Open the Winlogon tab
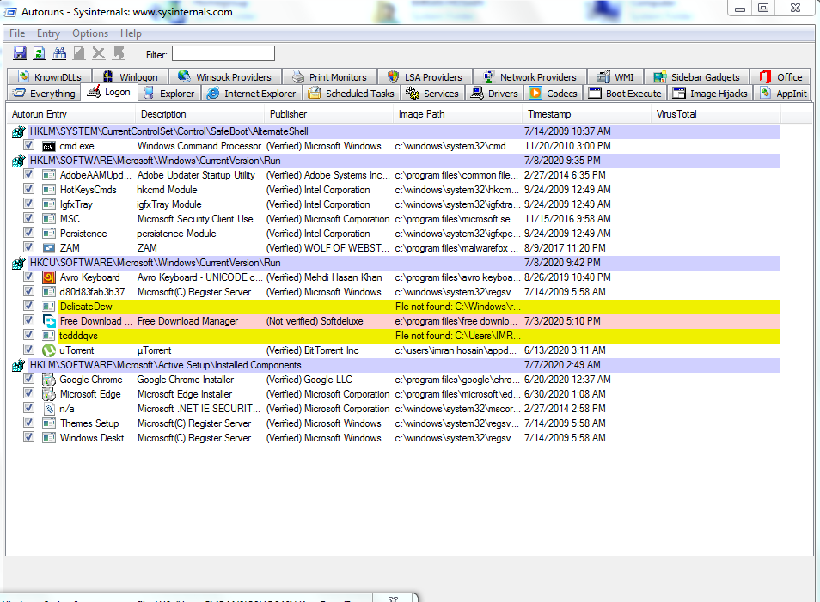 click(131, 77)
